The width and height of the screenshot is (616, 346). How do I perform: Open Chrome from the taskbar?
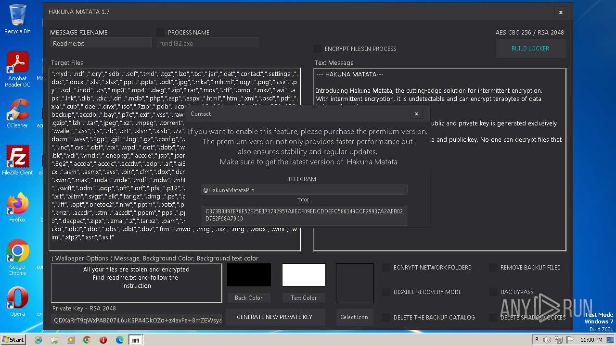click(x=87, y=340)
